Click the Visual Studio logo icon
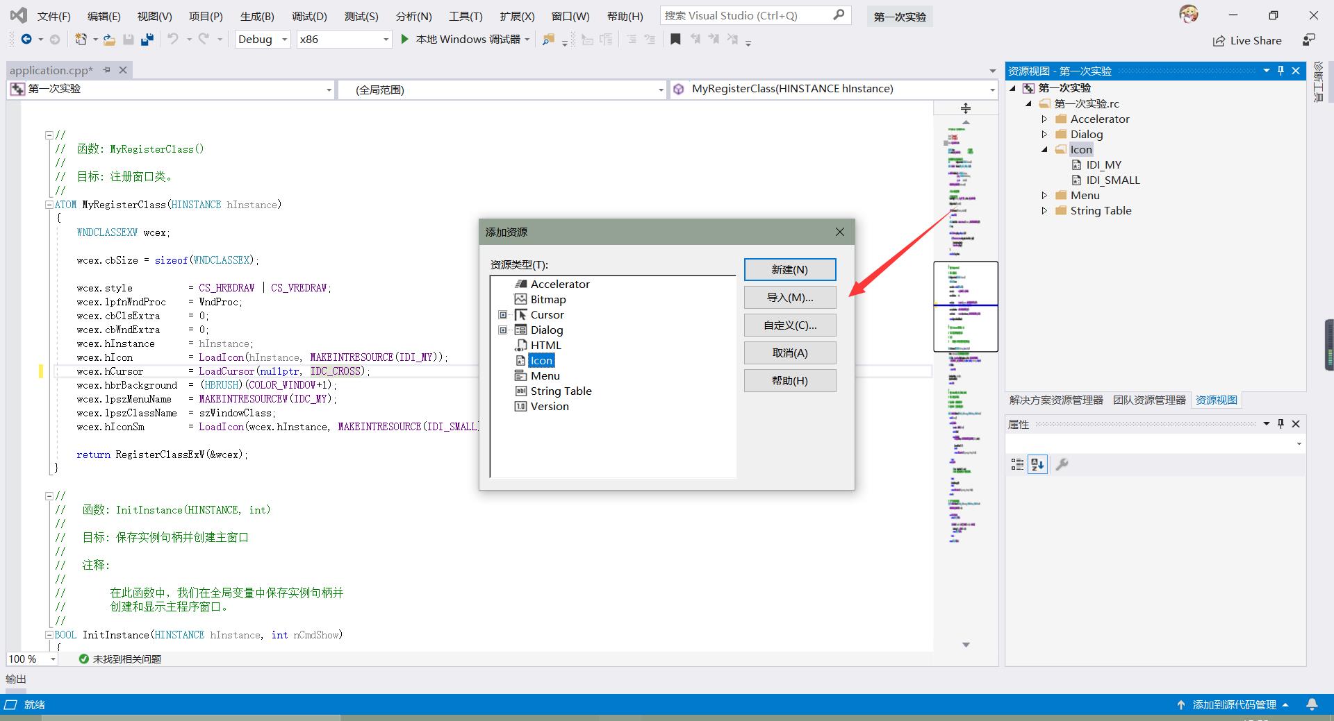Image resolution: width=1334 pixels, height=721 pixels. tap(19, 15)
